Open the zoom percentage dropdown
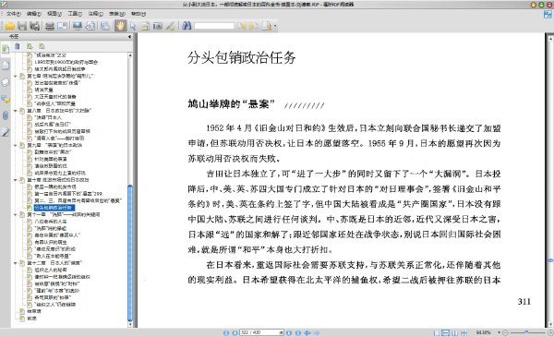Screen dimensions: 554x337 click(x=500, y=332)
